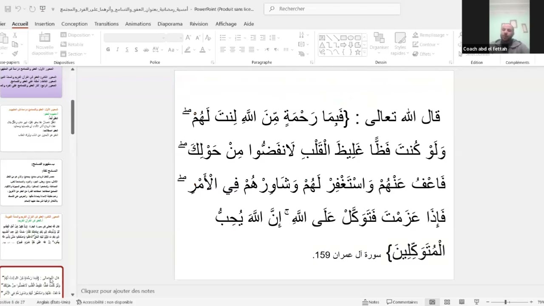Open the Effets shape effects dropdown
Viewport: 544px width, 306px height.
(x=425, y=54)
